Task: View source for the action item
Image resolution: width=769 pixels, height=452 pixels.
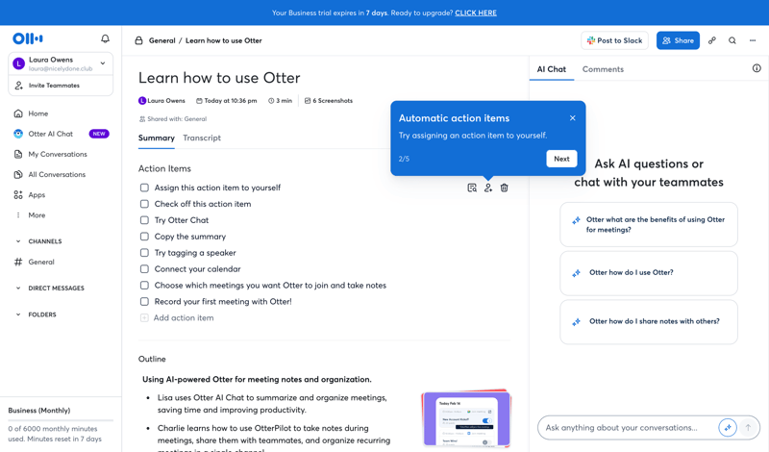Action: 472,188
